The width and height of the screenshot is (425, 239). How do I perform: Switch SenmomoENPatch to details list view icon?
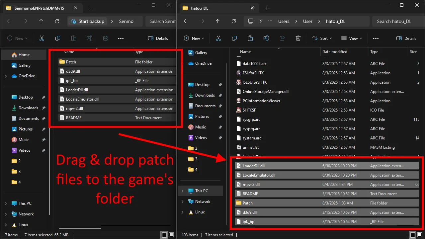point(164,235)
